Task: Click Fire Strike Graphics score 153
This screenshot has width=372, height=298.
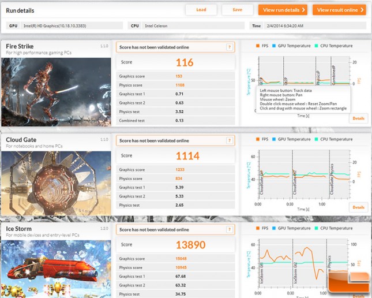Action: point(179,76)
